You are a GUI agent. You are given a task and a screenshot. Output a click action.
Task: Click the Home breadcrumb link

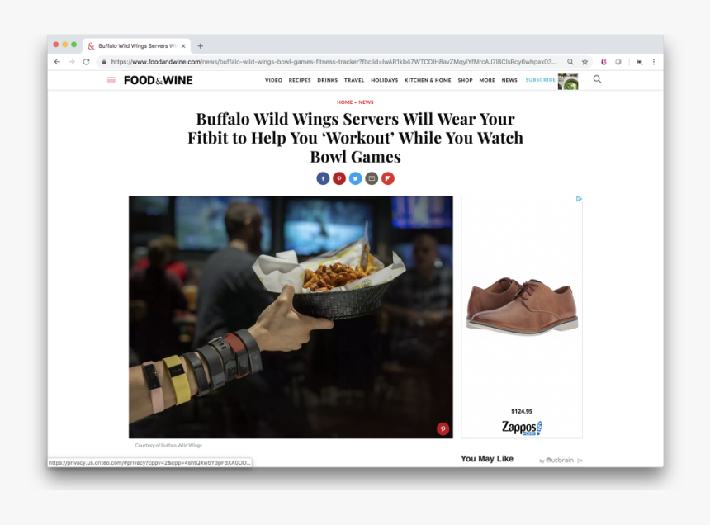pos(344,102)
